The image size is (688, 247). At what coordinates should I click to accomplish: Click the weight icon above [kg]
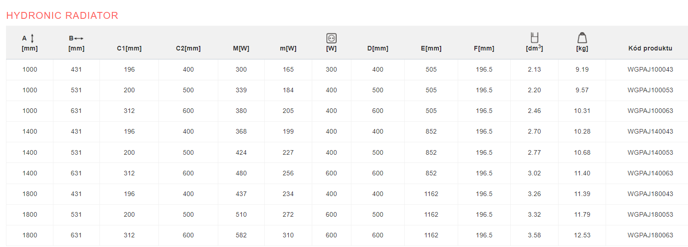click(x=582, y=38)
